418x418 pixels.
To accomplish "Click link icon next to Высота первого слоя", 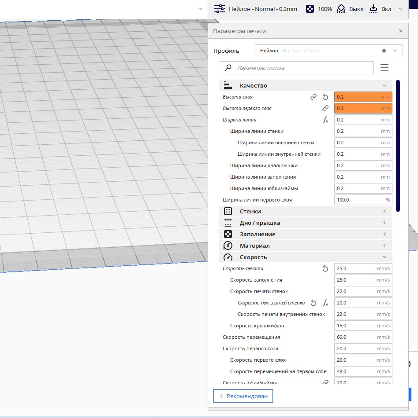I will pyautogui.click(x=325, y=108).
